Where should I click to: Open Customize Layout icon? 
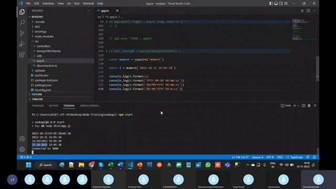pos(286,4)
